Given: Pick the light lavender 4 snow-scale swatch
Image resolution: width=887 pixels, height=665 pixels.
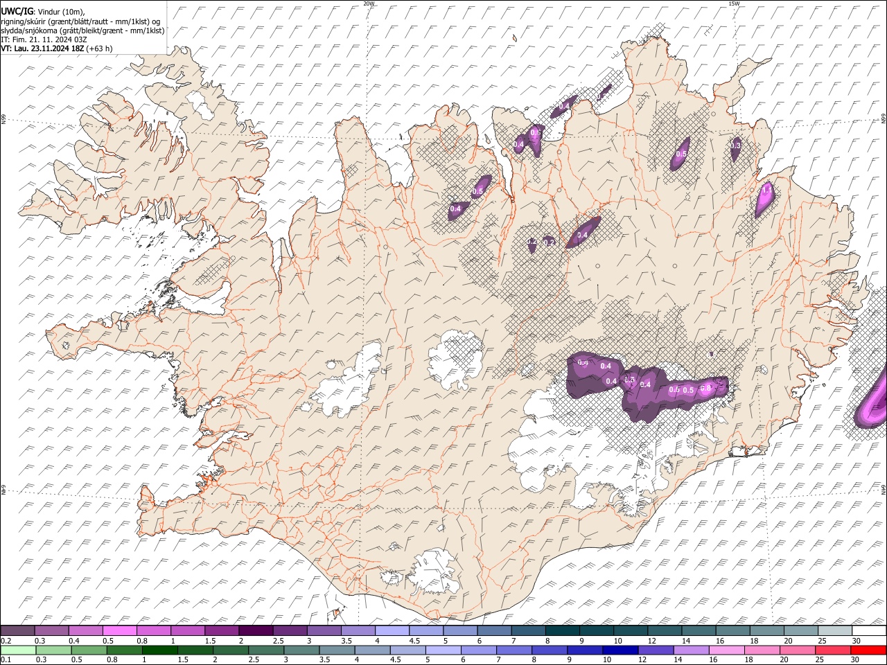Looking at the screenshot, I should click(x=392, y=631).
